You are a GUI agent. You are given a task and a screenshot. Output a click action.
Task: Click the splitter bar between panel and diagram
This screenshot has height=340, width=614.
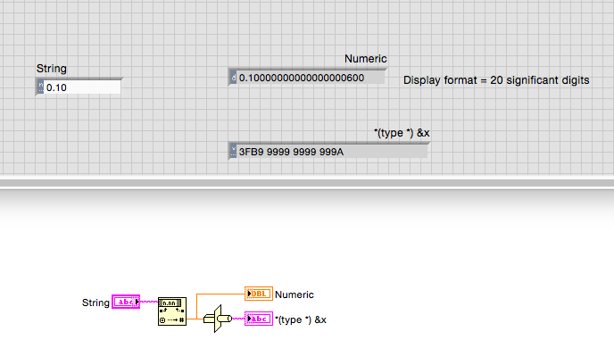(x=307, y=183)
